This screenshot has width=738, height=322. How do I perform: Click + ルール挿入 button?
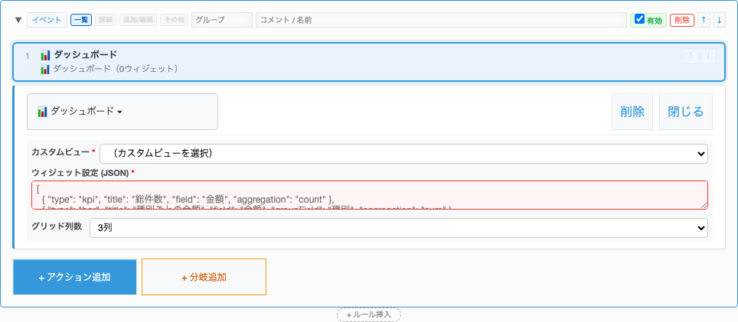pos(369,314)
